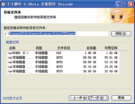Screen dimensions: 135x104
Task: Open the 访问官方主页 official homepage link
Action: point(12,98)
